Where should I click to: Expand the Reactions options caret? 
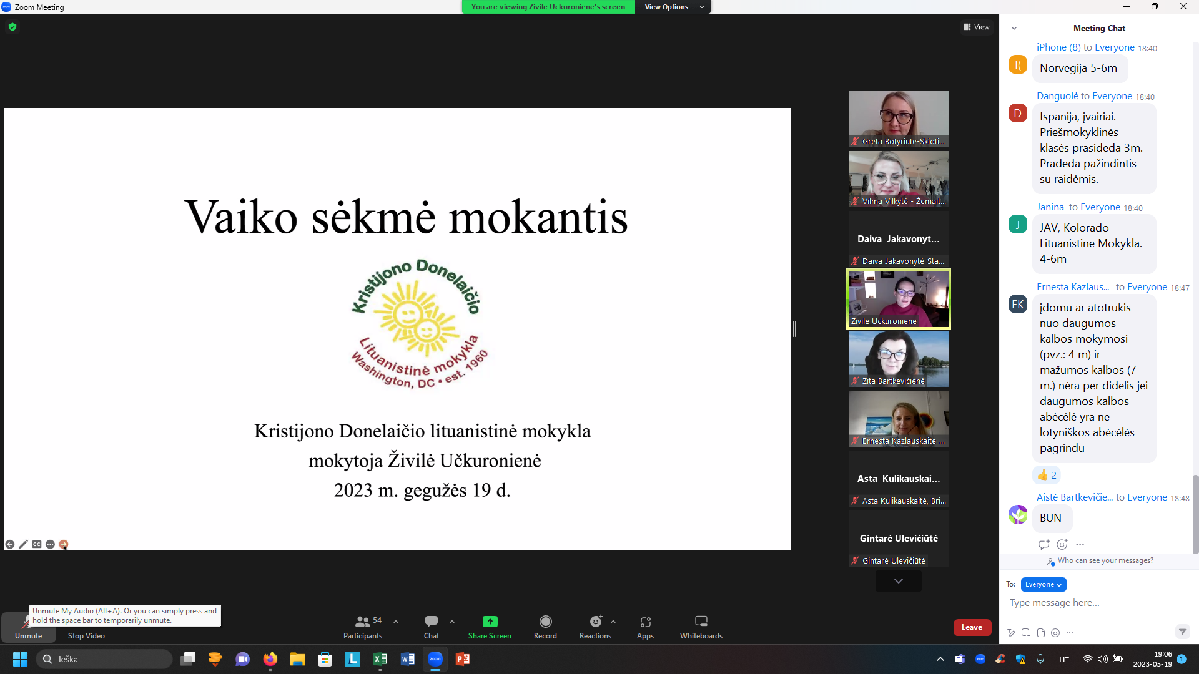point(613,622)
